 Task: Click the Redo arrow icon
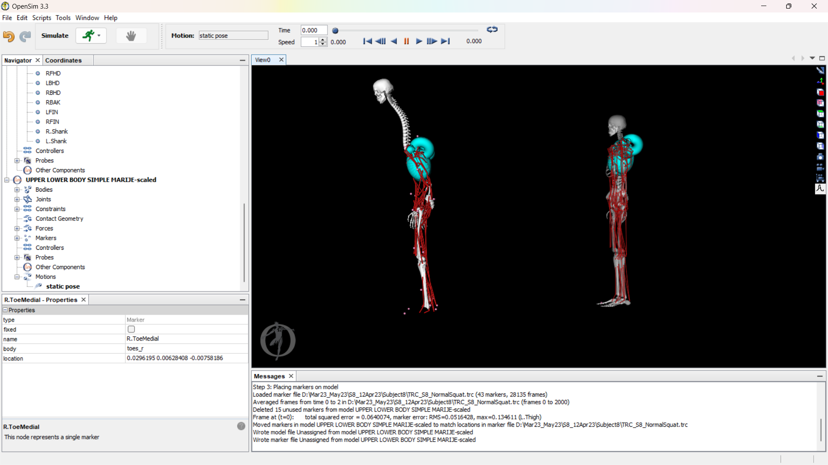(25, 36)
